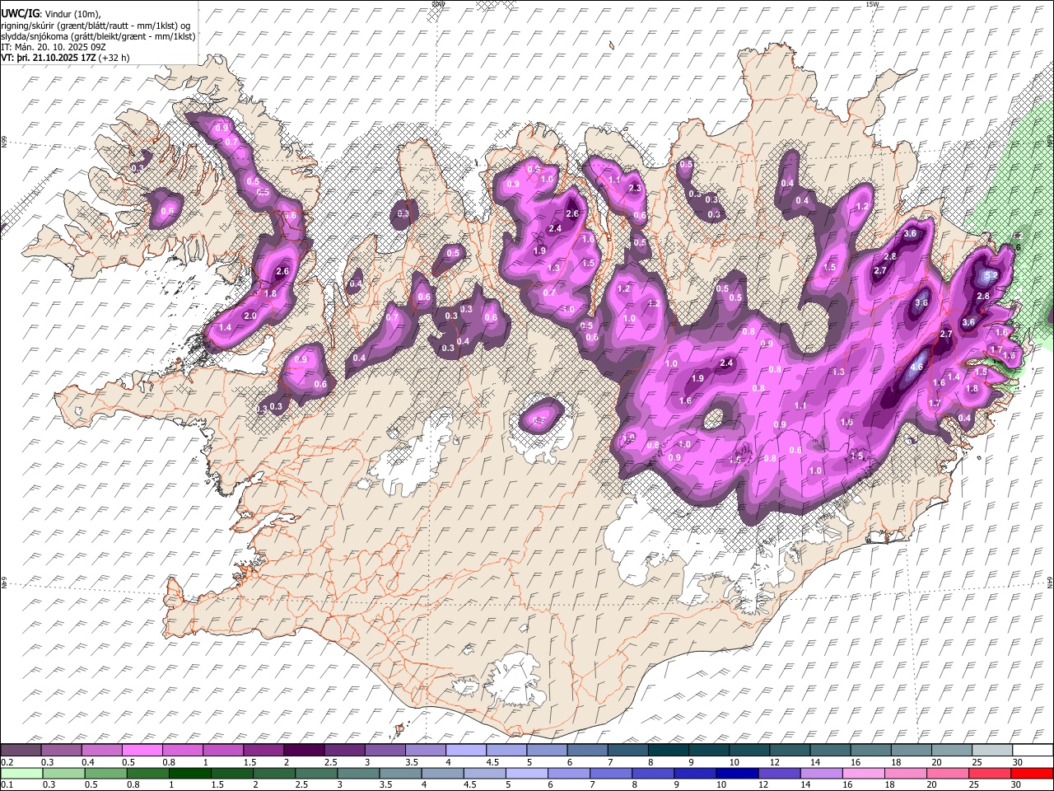Click the '15W' longitude label on top edge

[872, 4]
